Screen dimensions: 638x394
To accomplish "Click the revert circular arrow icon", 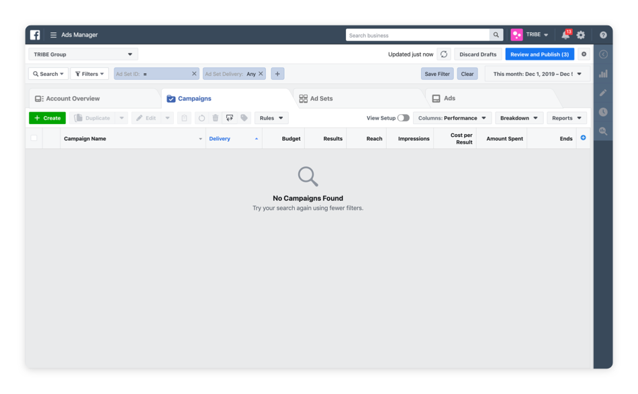I will coord(201,118).
